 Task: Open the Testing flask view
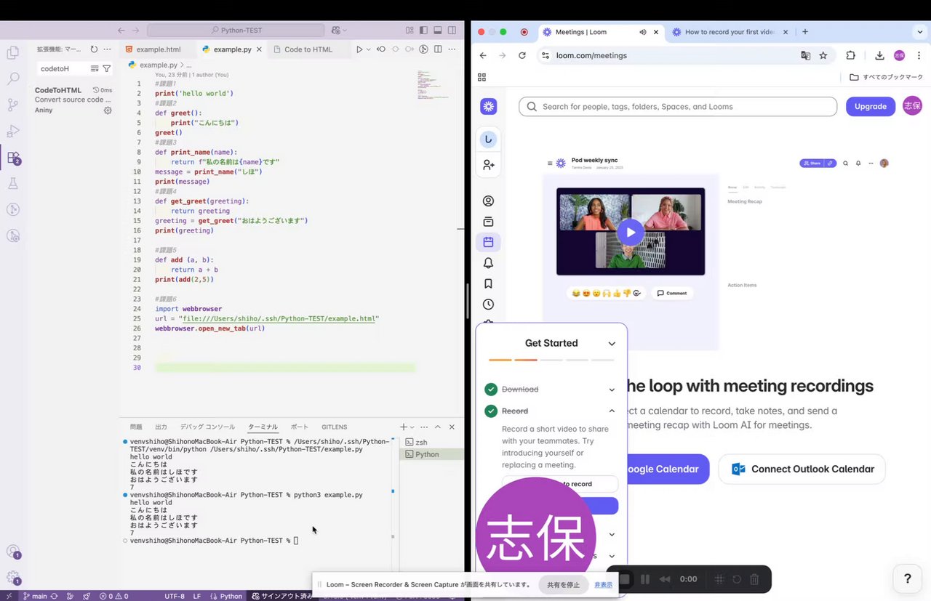click(12, 183)
